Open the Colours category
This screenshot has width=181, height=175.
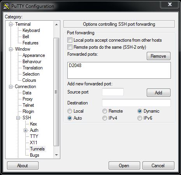pos(29,80)
